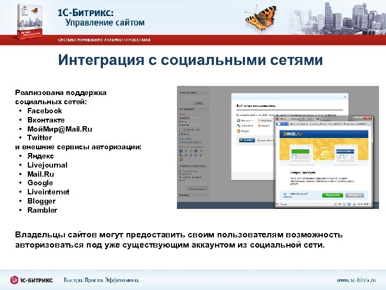Select the orange Blogger icon in the login dialog
386x290 pixels.
239,131
